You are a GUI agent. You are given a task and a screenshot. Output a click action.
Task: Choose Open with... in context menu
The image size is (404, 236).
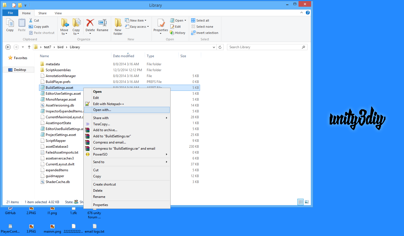tap(127, 110)
